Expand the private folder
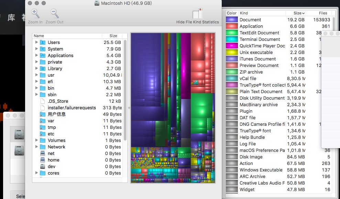Screen dimensions: 340x199 point(36,62)
